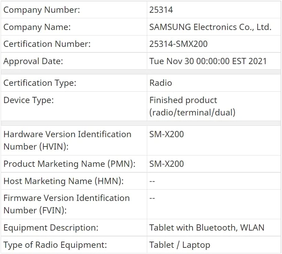Click Firmware Version Identification Number (FVIN) label

[x=66, y=204]
